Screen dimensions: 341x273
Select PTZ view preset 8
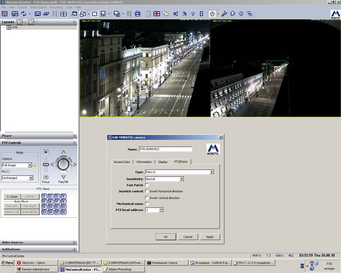tap(64, 201)
